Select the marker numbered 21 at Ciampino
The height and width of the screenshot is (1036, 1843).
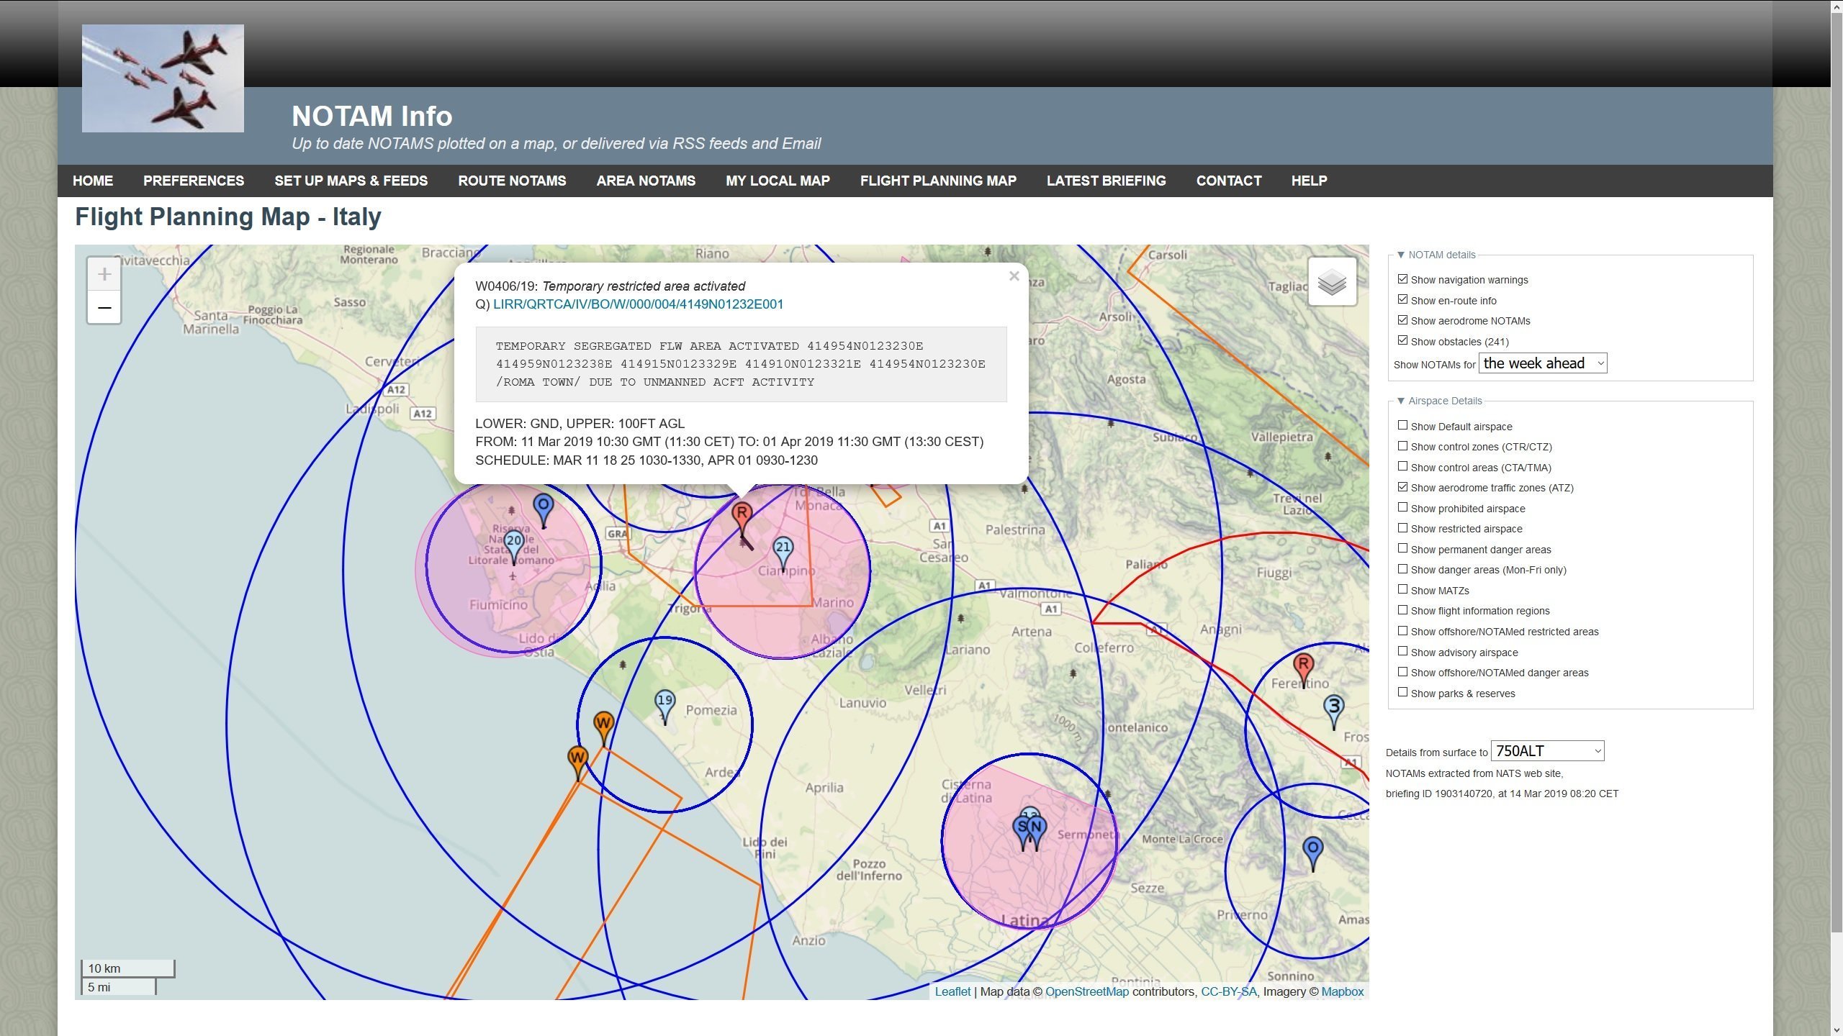click(783, 553)
